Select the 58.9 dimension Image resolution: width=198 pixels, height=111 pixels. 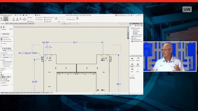tap(118, 84)
